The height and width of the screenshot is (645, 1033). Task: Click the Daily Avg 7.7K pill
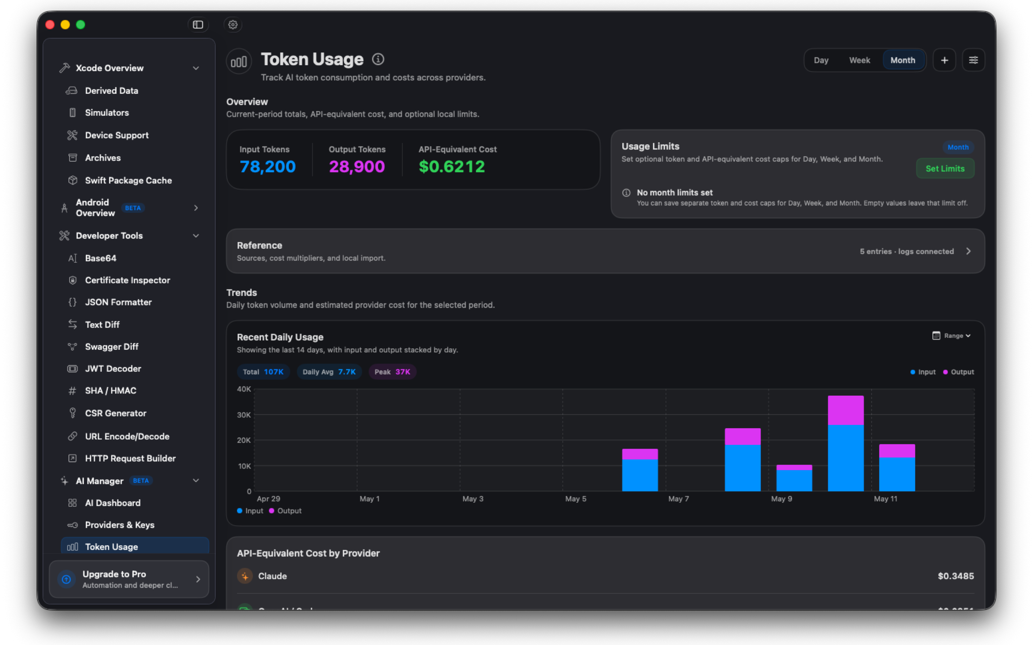329,372
